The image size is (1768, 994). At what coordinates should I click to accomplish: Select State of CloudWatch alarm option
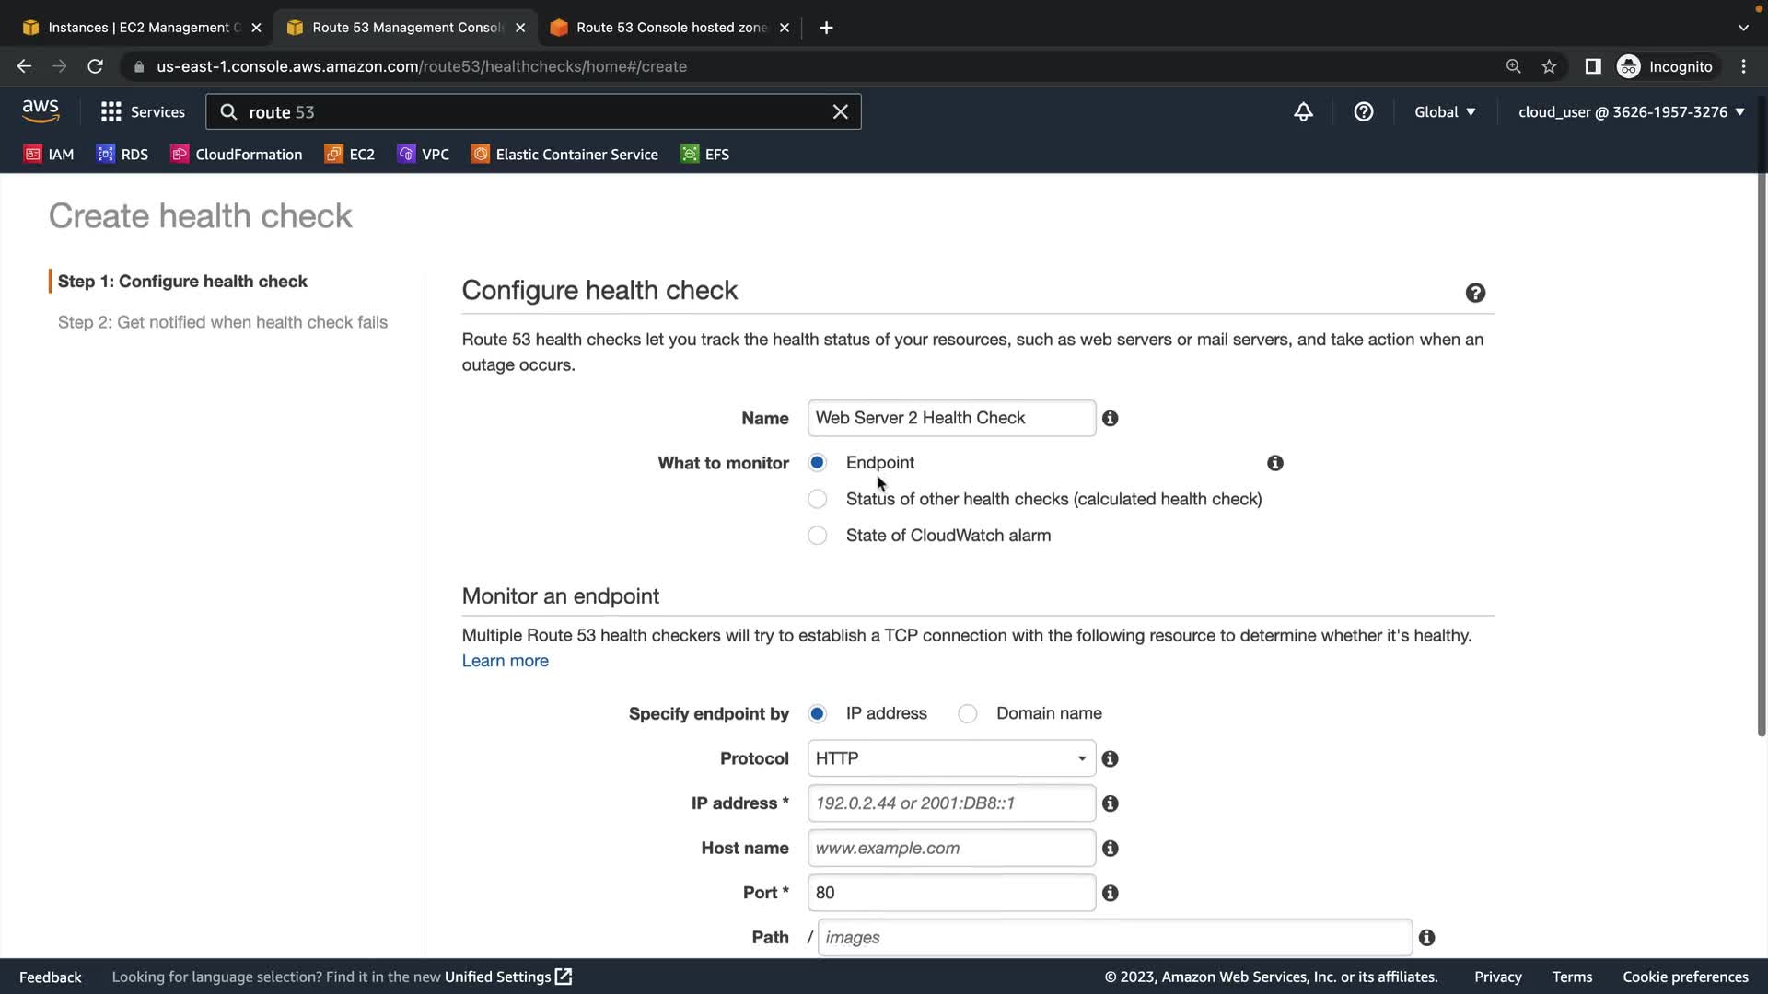pos(817,536)
